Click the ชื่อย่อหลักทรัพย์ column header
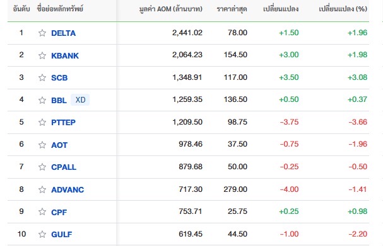Screen dimensions: 383x246 (60, 9)
